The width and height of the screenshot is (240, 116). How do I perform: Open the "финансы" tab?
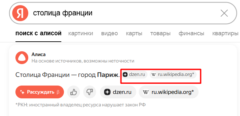pos(191,33)
